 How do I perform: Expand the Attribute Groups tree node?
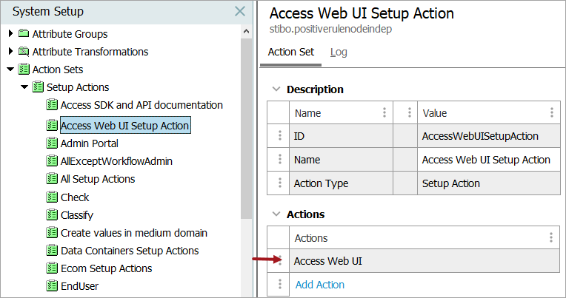[10, 34]
